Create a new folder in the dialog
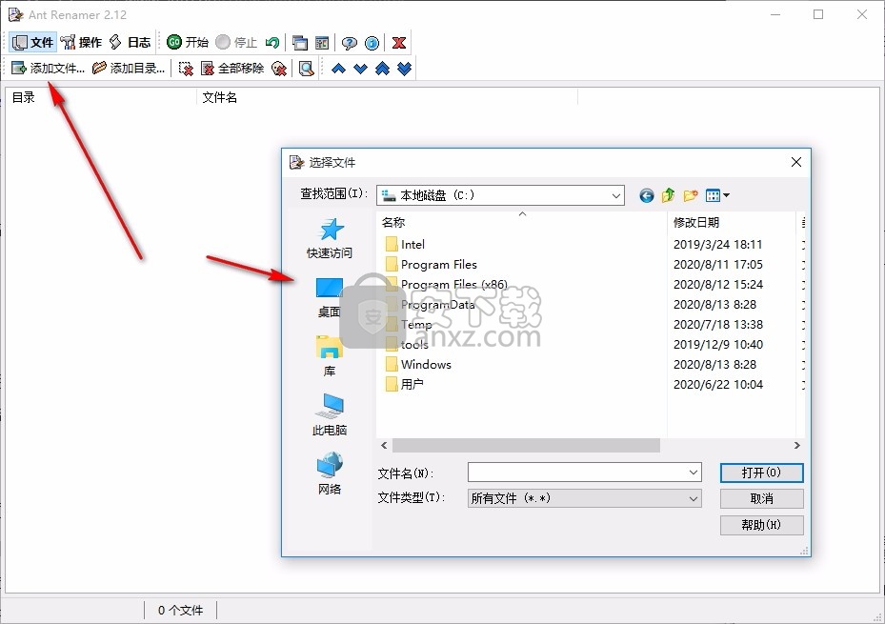Viewport: 885px width, 624px height. coord(691,195)
